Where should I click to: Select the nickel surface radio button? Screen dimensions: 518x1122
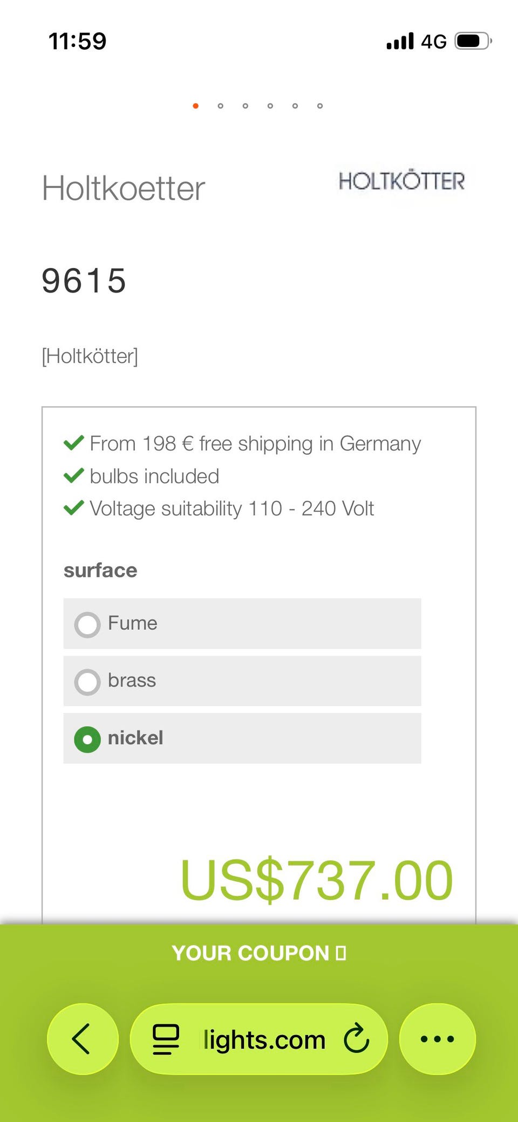click(87, 739)
